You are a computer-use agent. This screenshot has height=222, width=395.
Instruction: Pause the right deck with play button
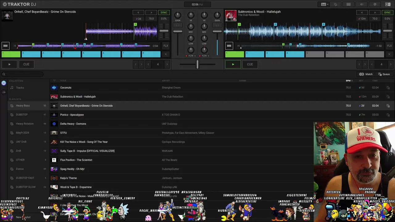coord(233,64)
